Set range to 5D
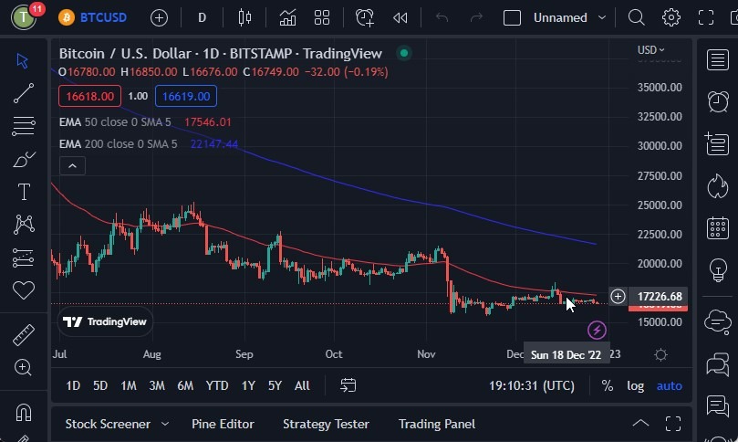Viewport: 738px width, 442px height. coord(100,386)
